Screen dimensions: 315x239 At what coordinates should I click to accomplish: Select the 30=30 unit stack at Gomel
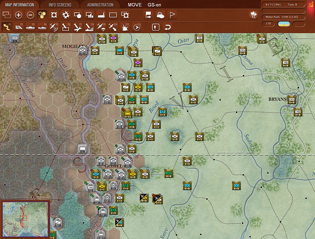(127, 162)
